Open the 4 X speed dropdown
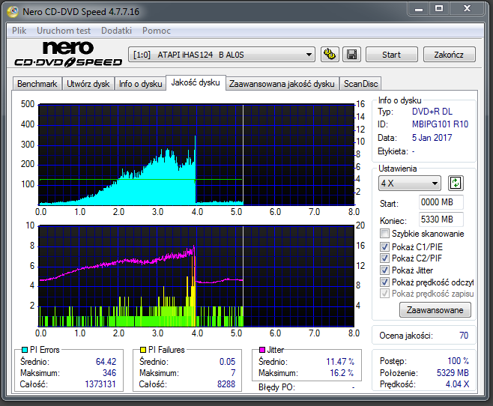The image size is (493, 406). coord(409,184)
